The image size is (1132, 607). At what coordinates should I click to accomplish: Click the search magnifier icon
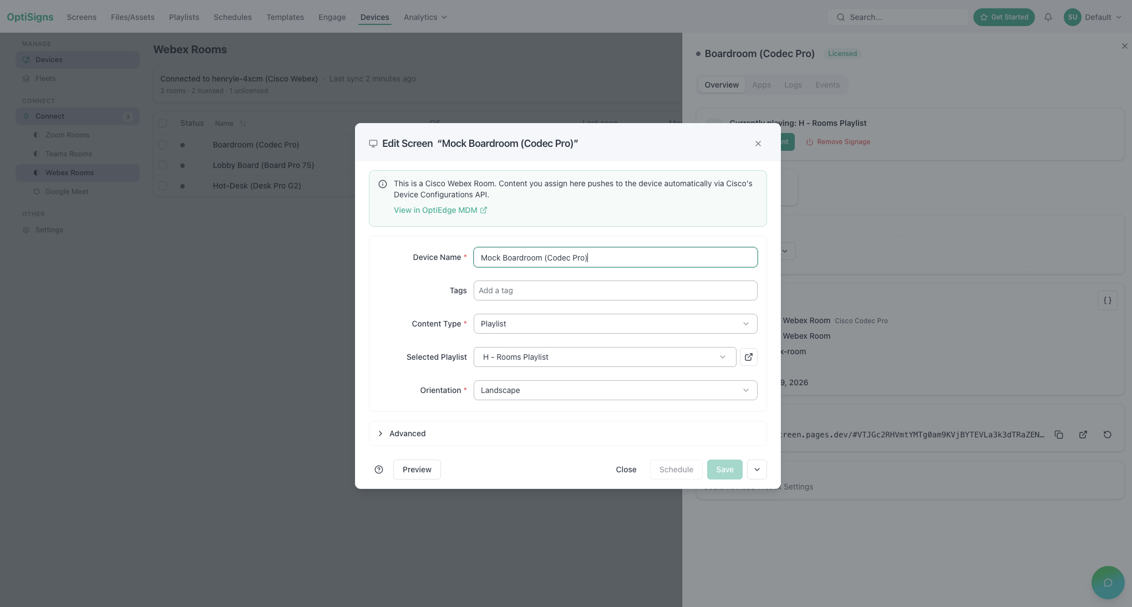841,17
